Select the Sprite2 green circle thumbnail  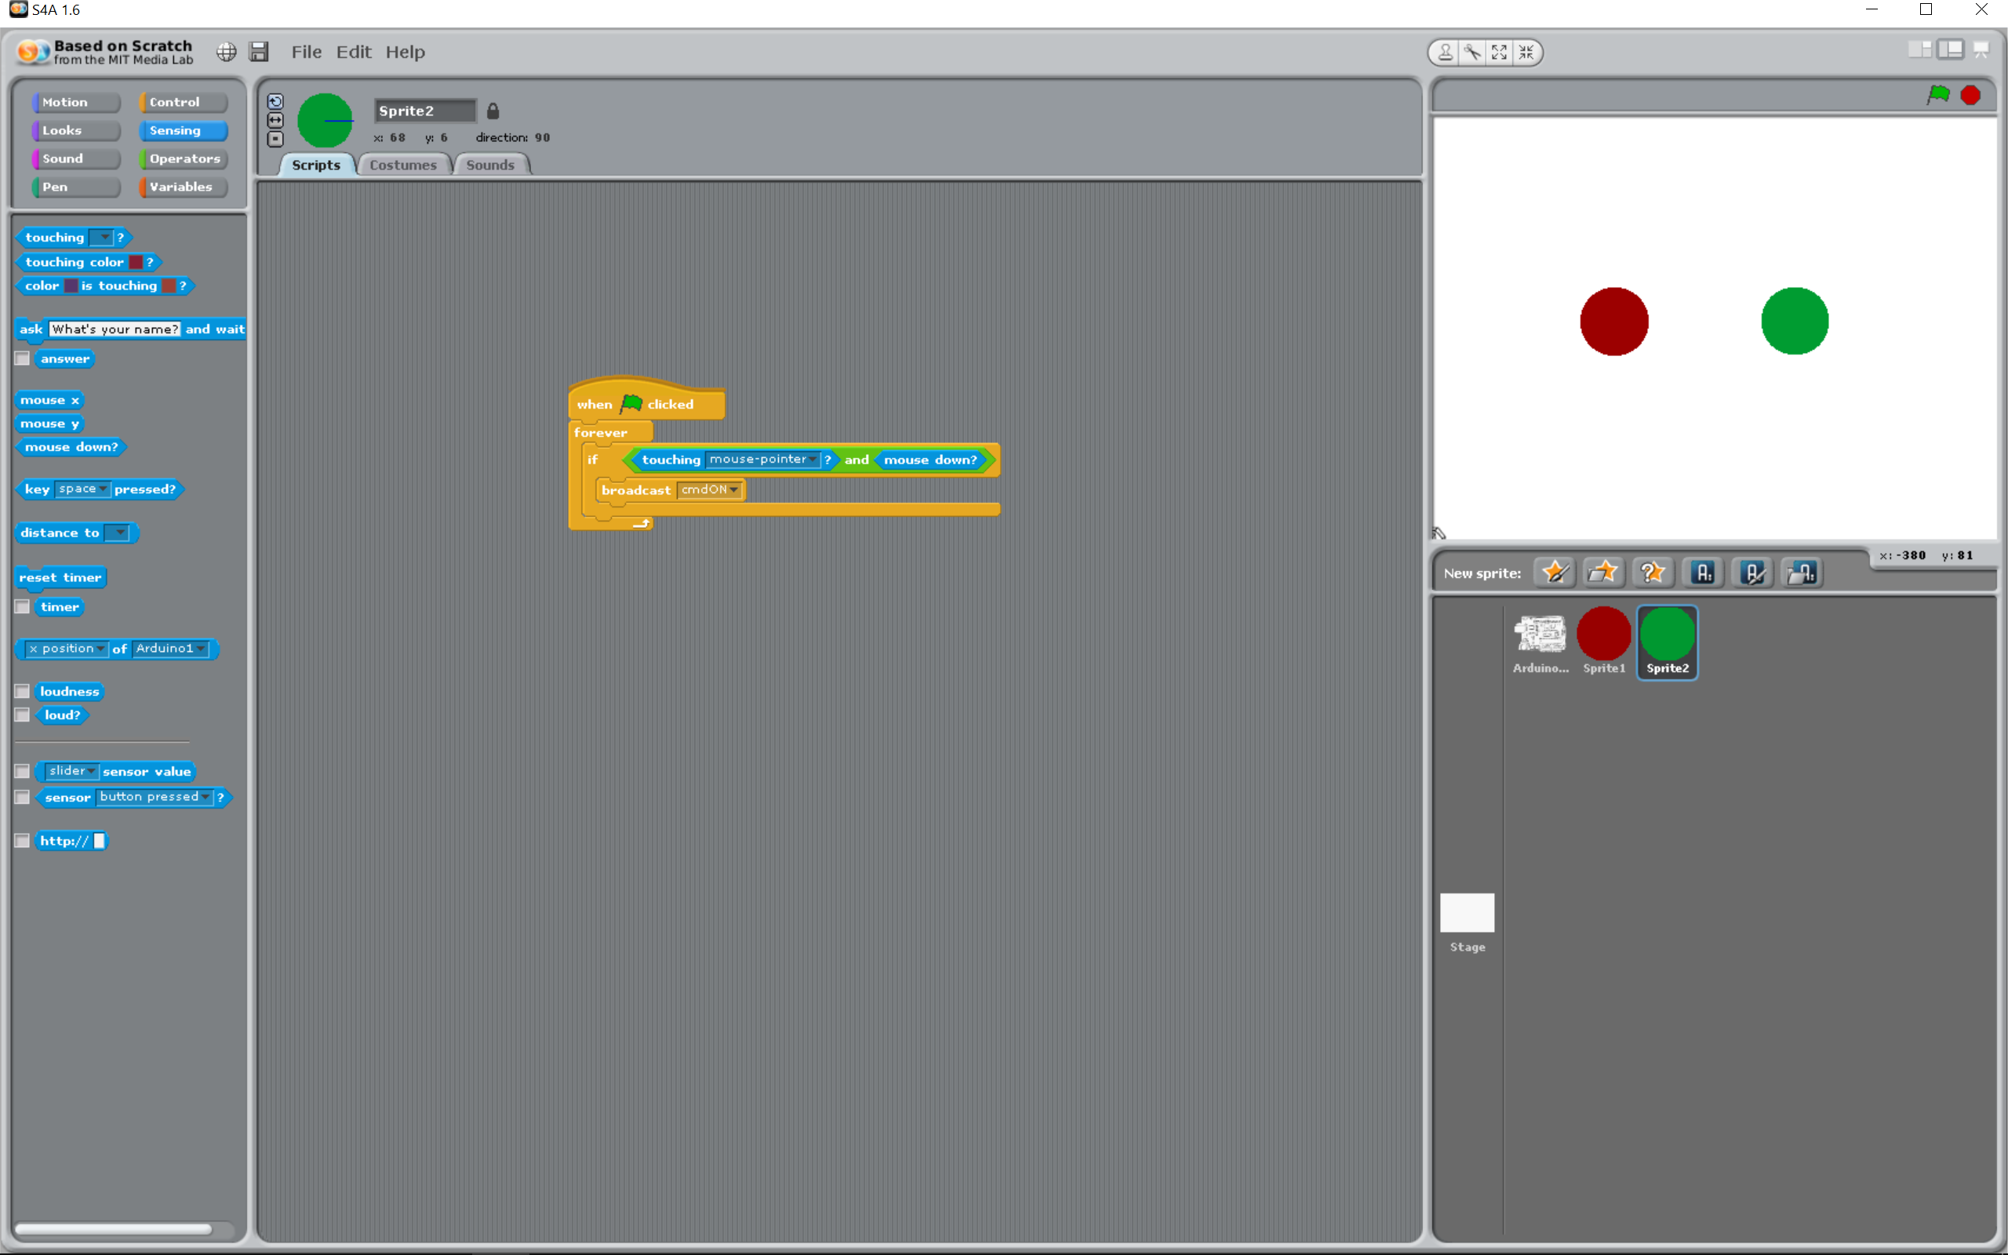[1667, 642]
